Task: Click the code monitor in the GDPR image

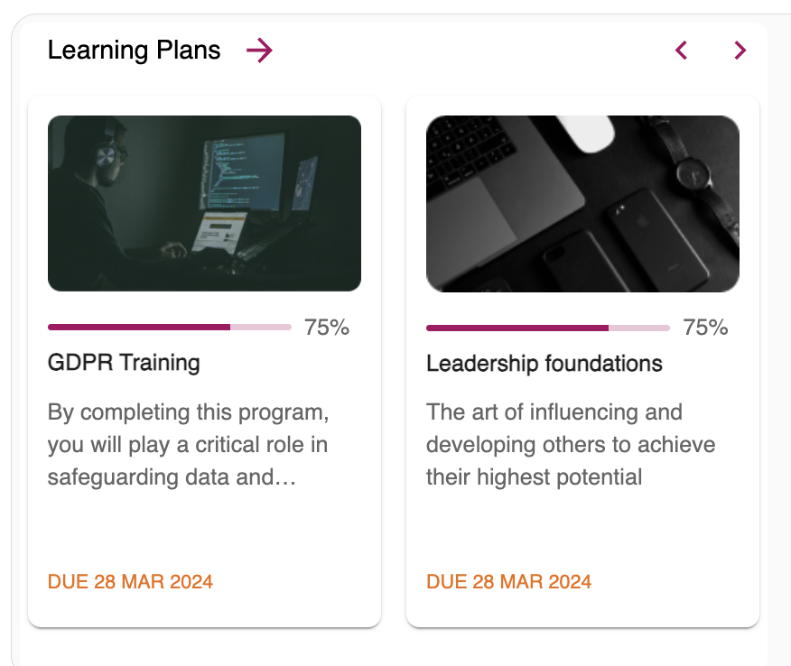Action: [242, 171]
